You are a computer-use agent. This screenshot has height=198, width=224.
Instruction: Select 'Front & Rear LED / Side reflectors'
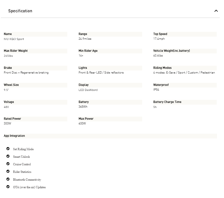pos(101,73)
